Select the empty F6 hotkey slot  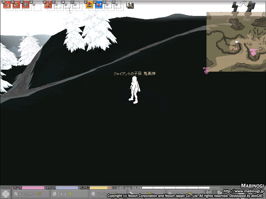[58, 5]
